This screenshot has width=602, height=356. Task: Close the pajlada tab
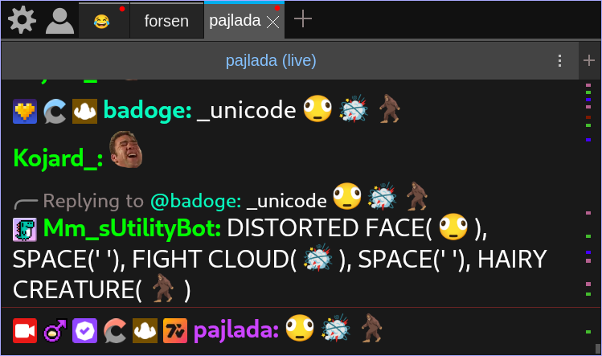click(x=273, y=23)
